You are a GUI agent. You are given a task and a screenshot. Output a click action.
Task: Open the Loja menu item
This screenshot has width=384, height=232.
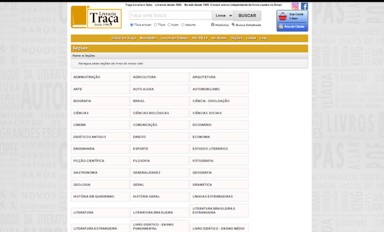click(263, 38)
